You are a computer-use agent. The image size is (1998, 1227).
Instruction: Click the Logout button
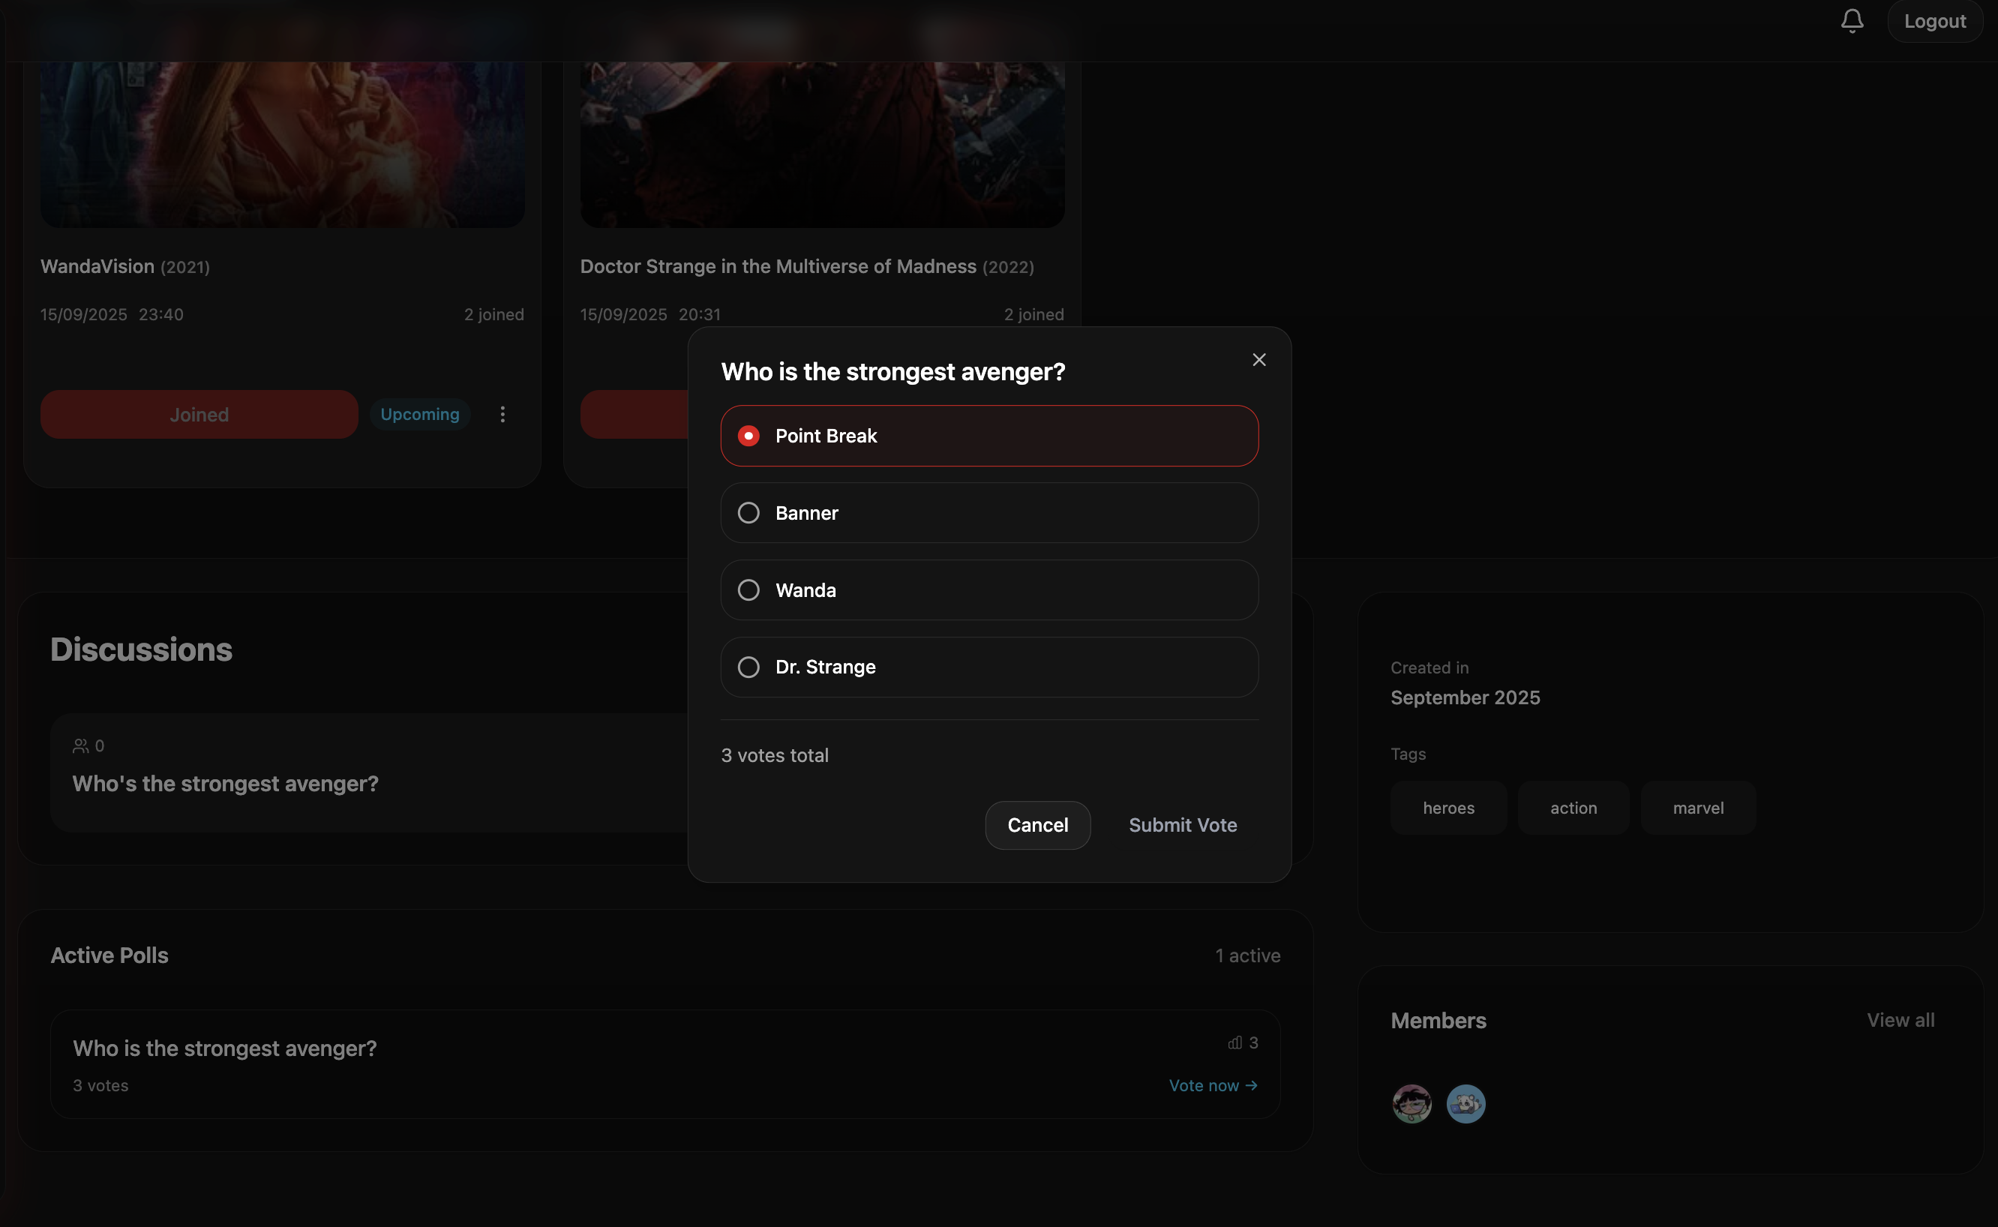coord(1935,21)
